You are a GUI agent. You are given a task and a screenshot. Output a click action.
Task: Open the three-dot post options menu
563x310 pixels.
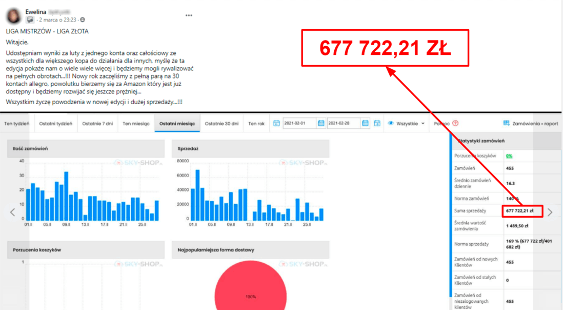(x=189, y=15)
